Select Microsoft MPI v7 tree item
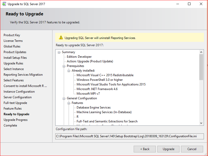Image resolution: width=208 pixels, height=156 pixels. pos(88,94)
